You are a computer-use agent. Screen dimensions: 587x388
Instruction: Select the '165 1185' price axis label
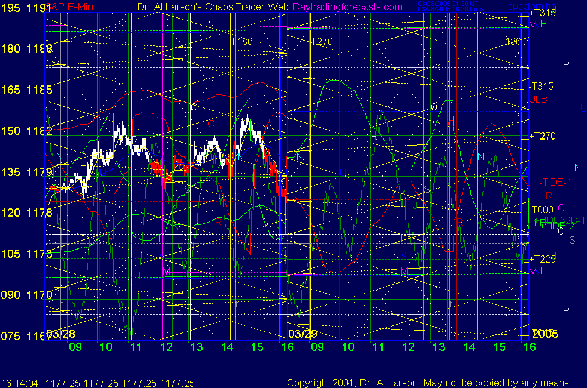tap(26, 90)
